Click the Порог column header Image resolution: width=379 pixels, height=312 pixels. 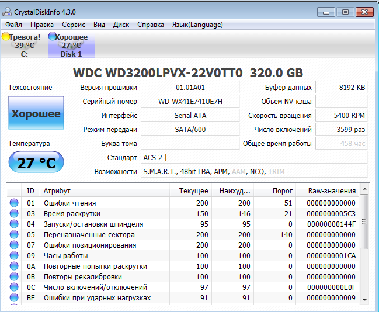coord(275,190)
